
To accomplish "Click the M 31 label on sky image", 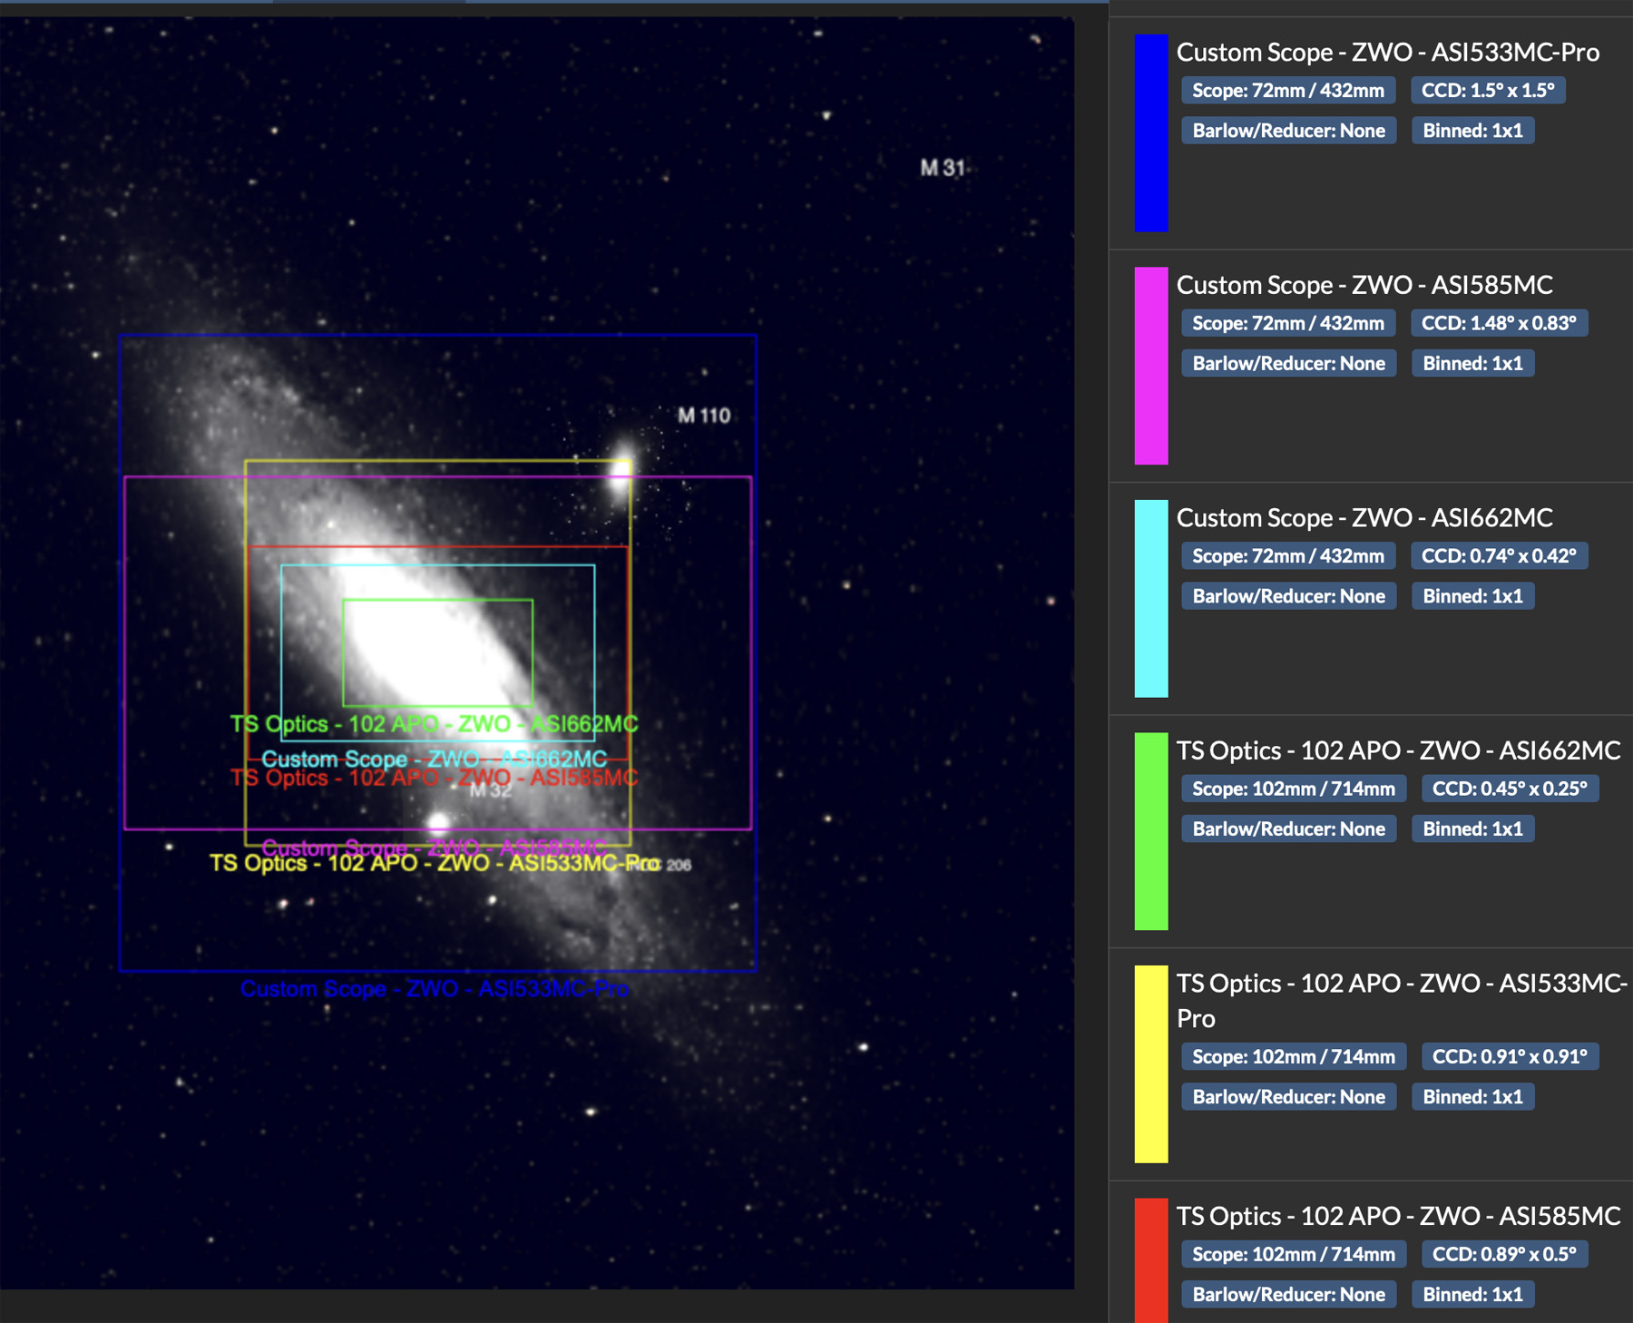I will (942, 168).
